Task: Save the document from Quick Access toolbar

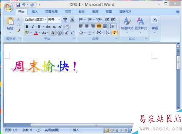Action: (x=18, y=5)
